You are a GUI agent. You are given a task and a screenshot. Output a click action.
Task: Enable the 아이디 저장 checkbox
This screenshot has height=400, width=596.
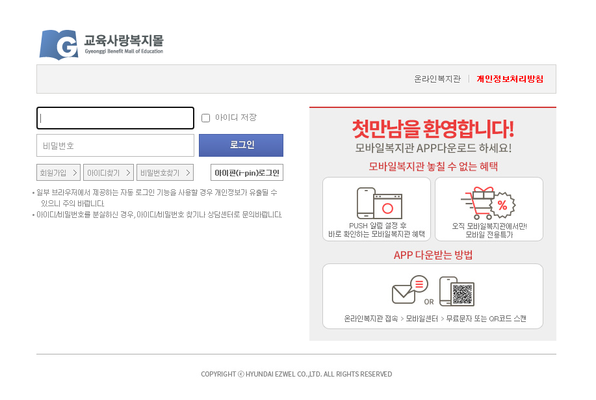(x=205, y=117)
